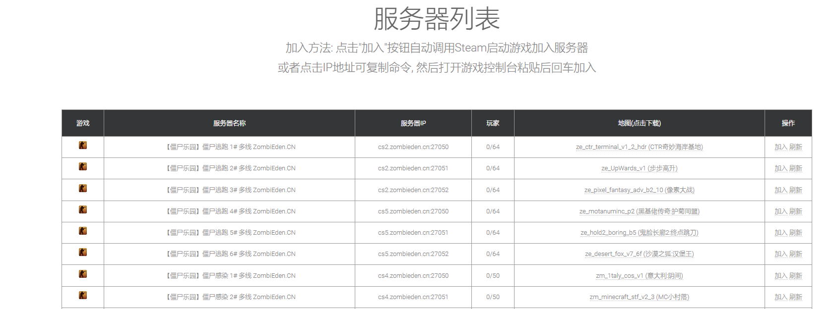Join the 僵尸逃跑 1# server via 加入
Viewport: 840px width, 309px height.
[781, 147]
